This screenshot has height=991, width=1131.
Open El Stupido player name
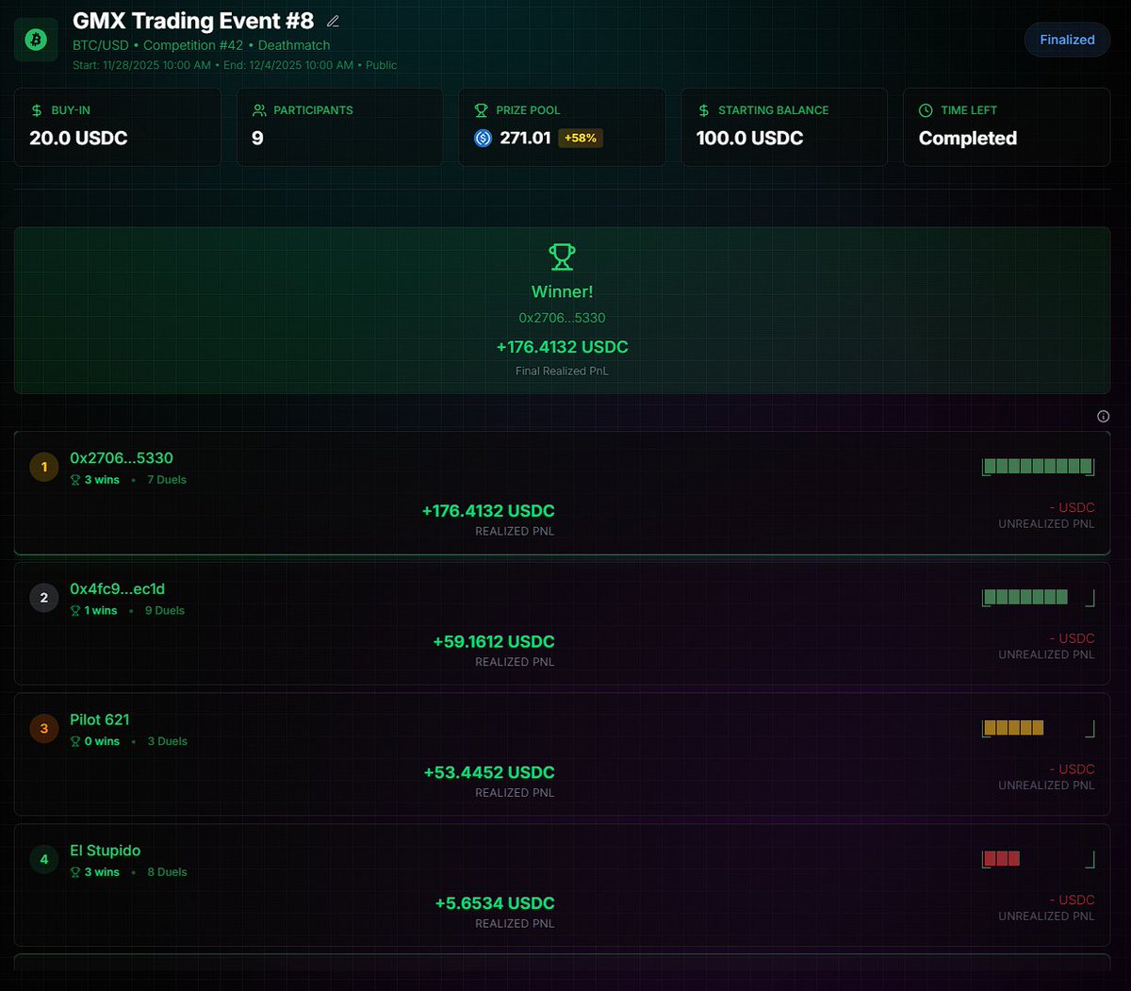tap(106, 851)
